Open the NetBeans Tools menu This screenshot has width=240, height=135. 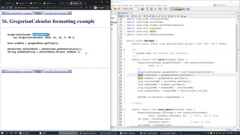tap(153, 5)
